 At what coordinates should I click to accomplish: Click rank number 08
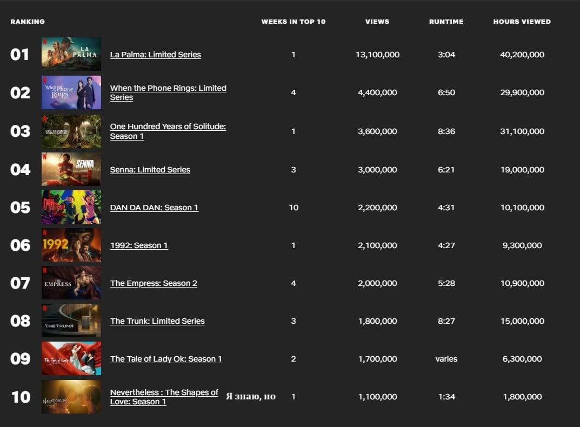coord(21,321)
